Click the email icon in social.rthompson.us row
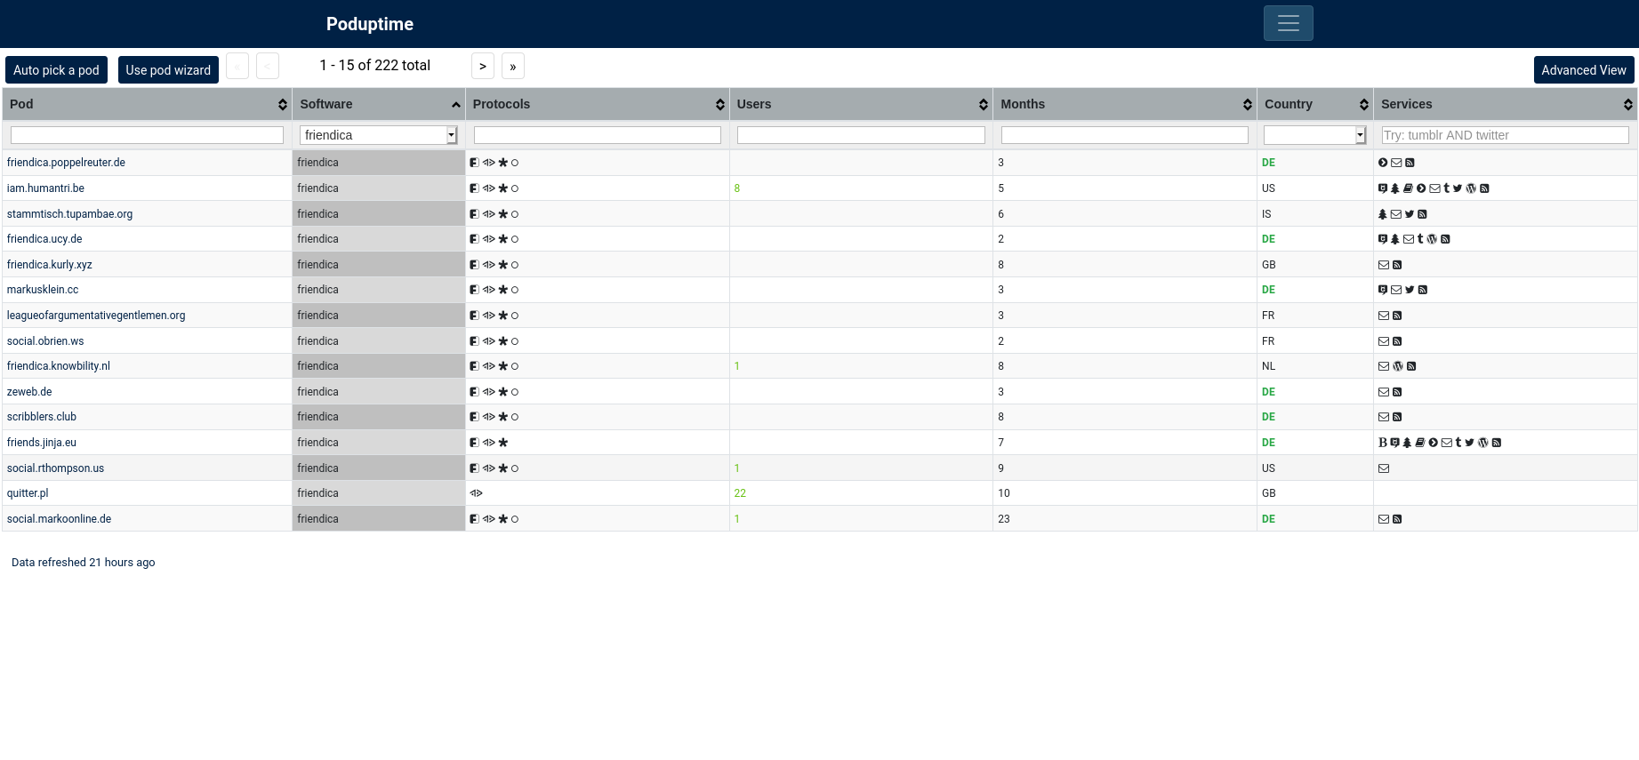The image size is (1639, 760). pos(1384,468)
